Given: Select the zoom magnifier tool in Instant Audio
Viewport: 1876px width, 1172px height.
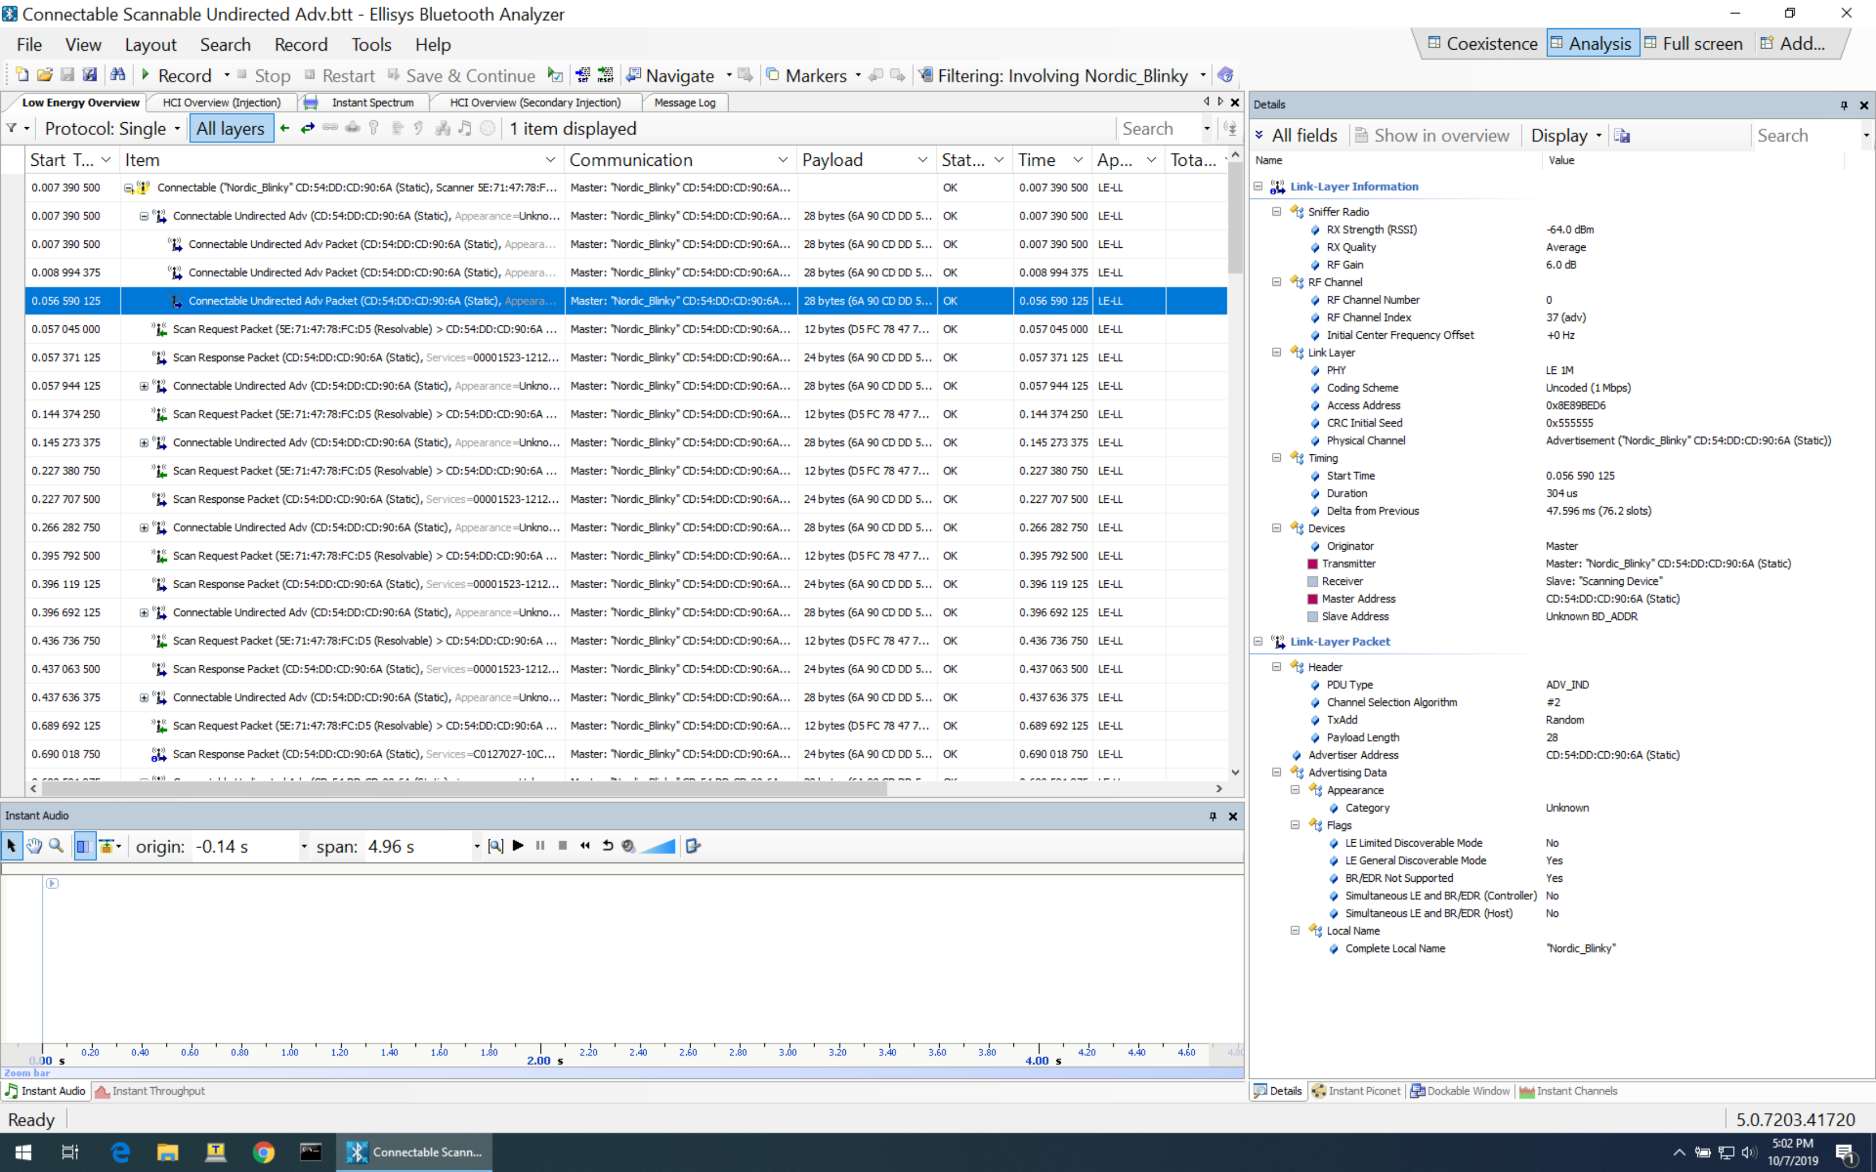Looking at the screenshot, I should [x=56, y=846].
